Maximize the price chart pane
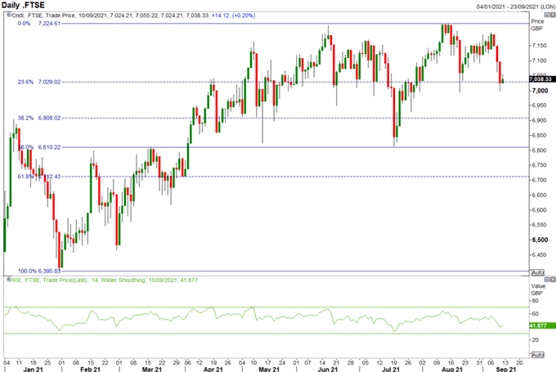Viewport: 556px width, 372px height. coord(547,15)
